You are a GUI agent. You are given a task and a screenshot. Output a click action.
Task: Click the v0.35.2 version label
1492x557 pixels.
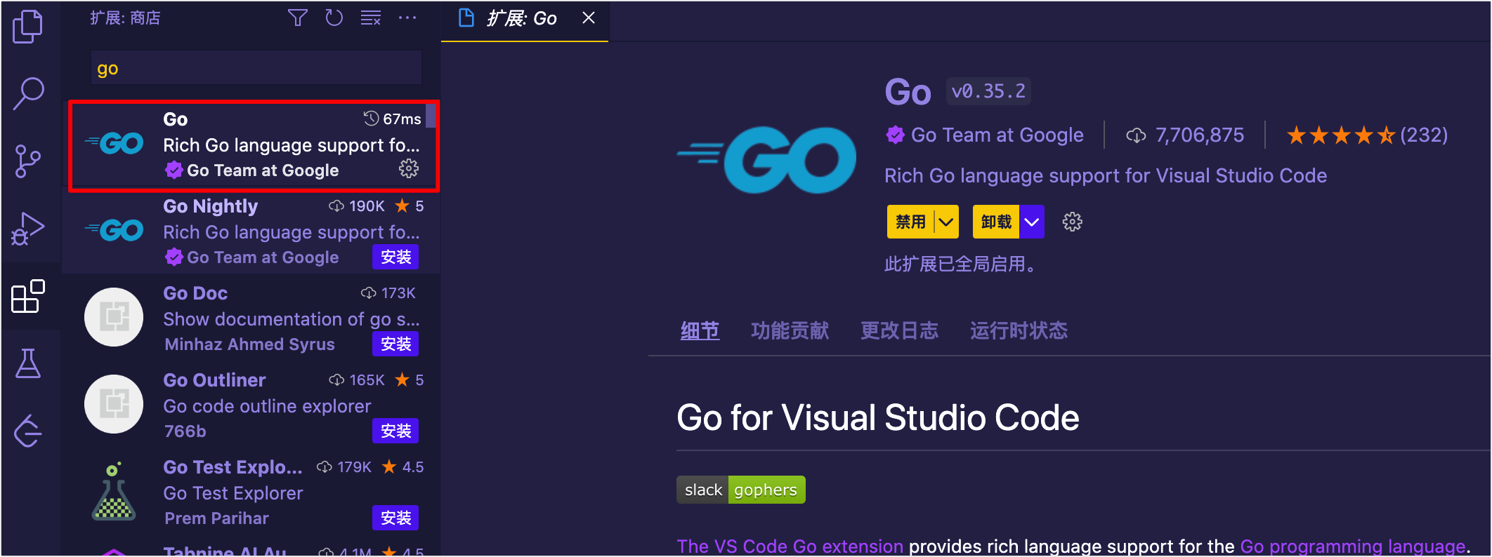click(988, 91)
